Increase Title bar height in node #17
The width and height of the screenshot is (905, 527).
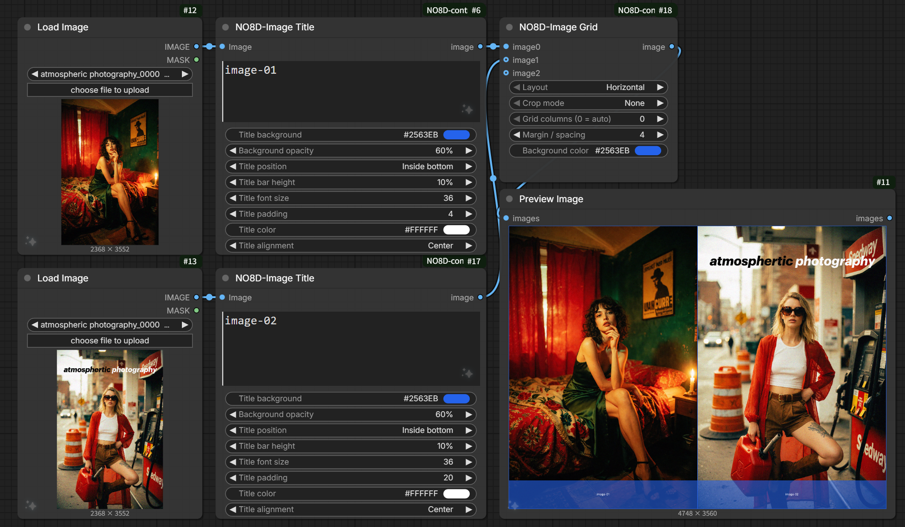[469, 446]
